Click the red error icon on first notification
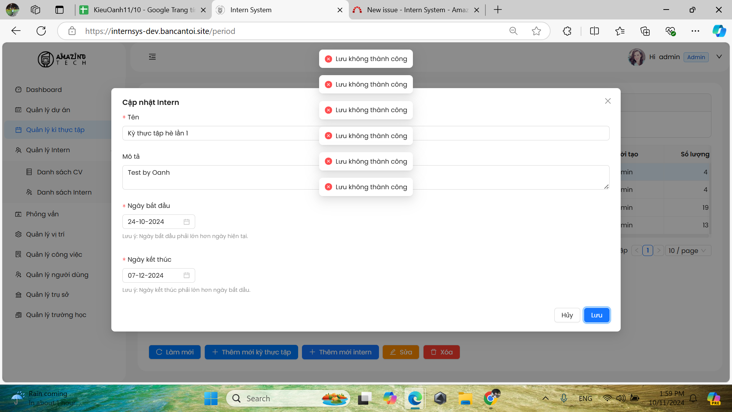The width and height of the screenshot is (732, 412). pyautogui.click(x=328, y=59)
